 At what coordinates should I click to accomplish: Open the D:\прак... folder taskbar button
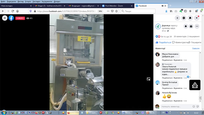[92, 113]
